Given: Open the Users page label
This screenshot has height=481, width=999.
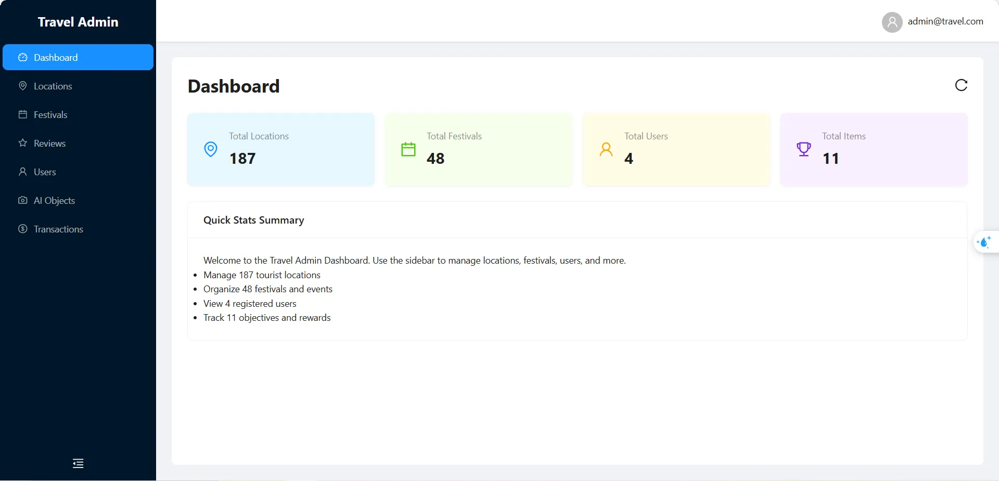Looking at the screenshot, I should tap(45, 172).
